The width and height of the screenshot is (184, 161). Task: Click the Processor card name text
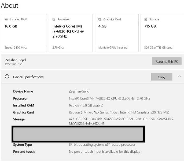[x=68, y=31]
